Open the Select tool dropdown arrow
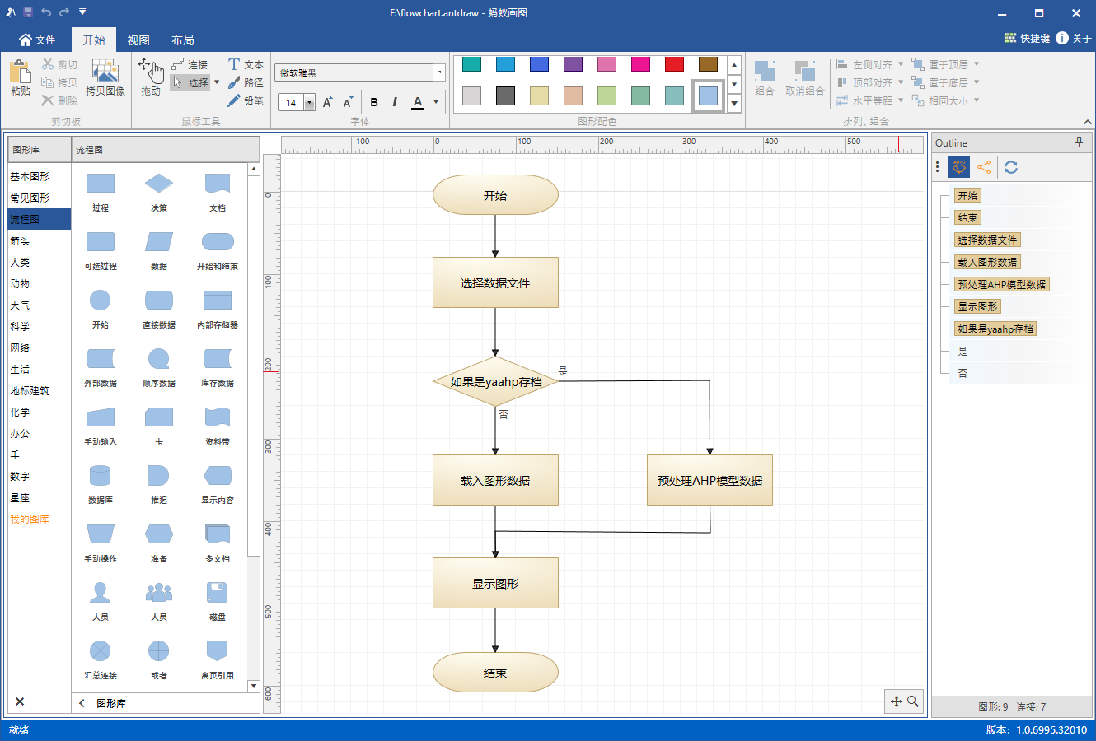Image resolution: width=1096 pixels, height=741 pixels. pos(217,82)
